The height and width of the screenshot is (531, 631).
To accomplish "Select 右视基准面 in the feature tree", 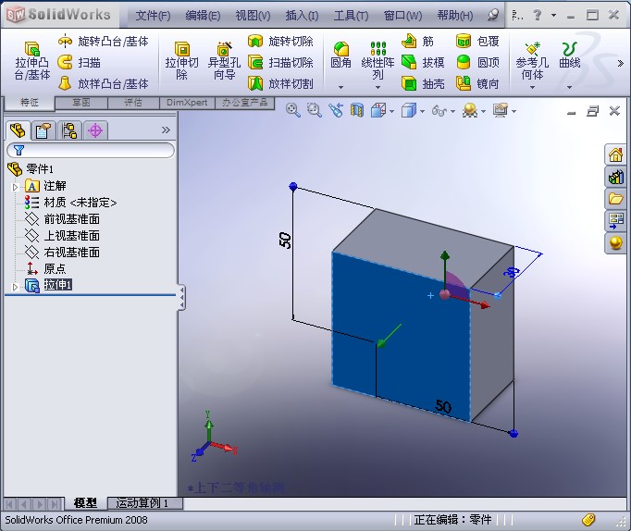I will (63, 253).
